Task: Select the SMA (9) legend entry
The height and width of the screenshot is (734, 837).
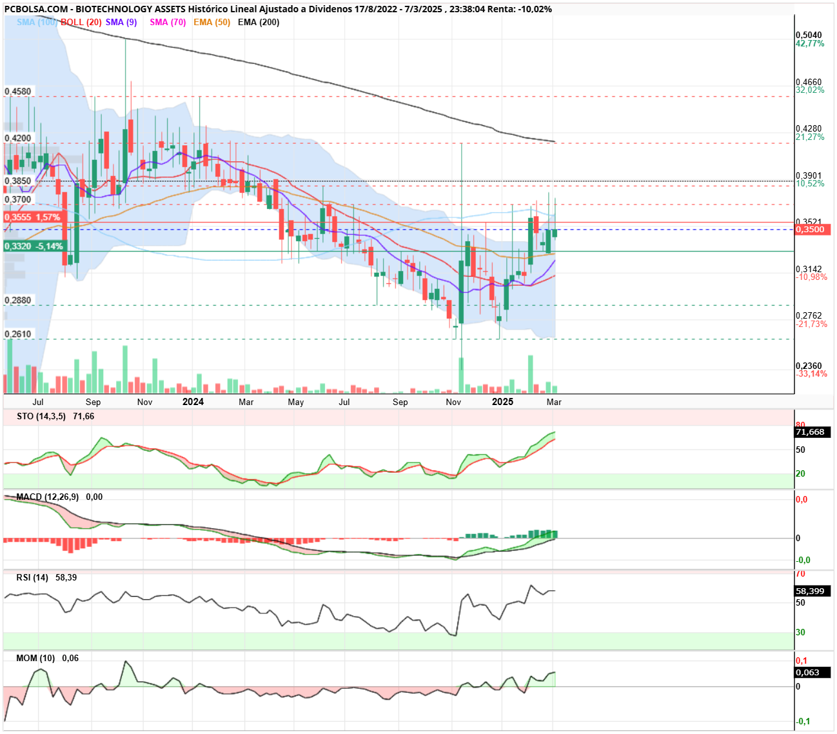Action: (121, 22)
